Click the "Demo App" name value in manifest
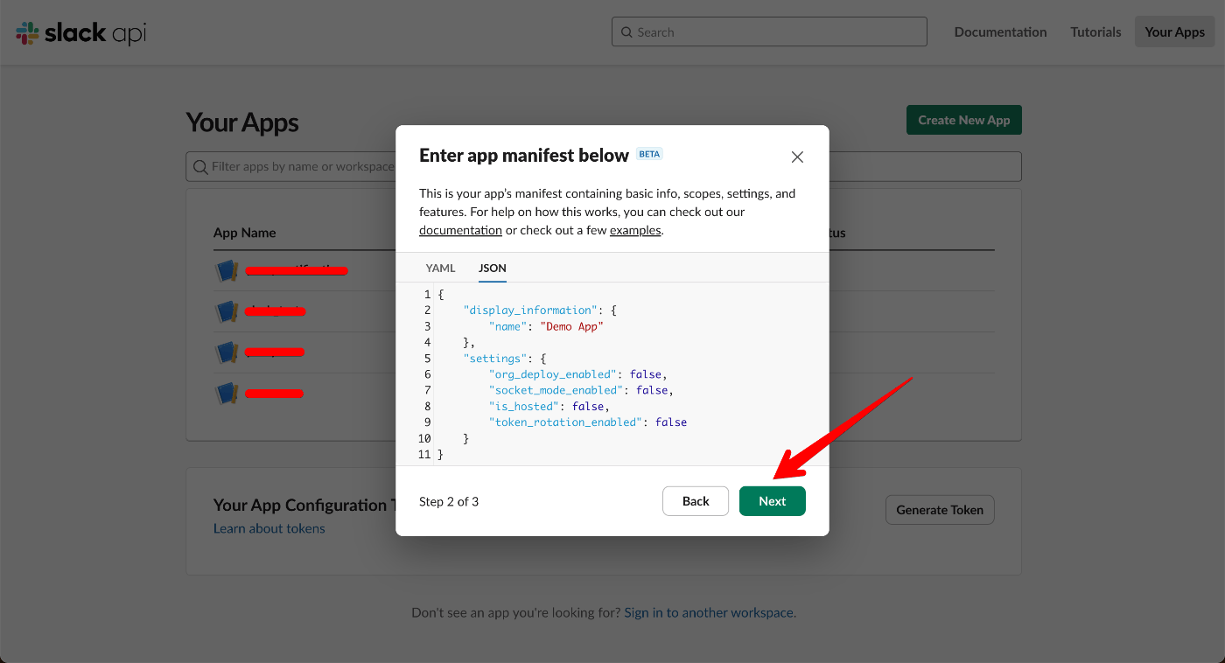Screen dimensions: 1225x663 click(572, 326)
